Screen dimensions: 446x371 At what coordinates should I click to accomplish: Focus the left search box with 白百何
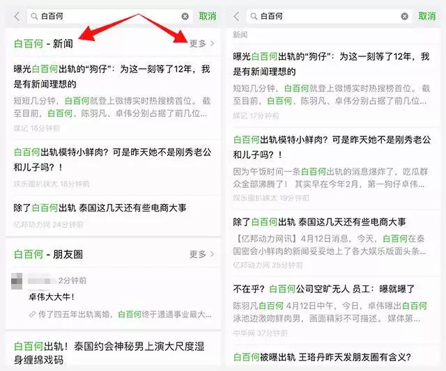[x=110, y=17]
